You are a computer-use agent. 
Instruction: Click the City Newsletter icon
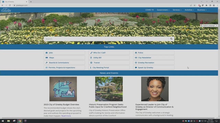tap(136, 58)
